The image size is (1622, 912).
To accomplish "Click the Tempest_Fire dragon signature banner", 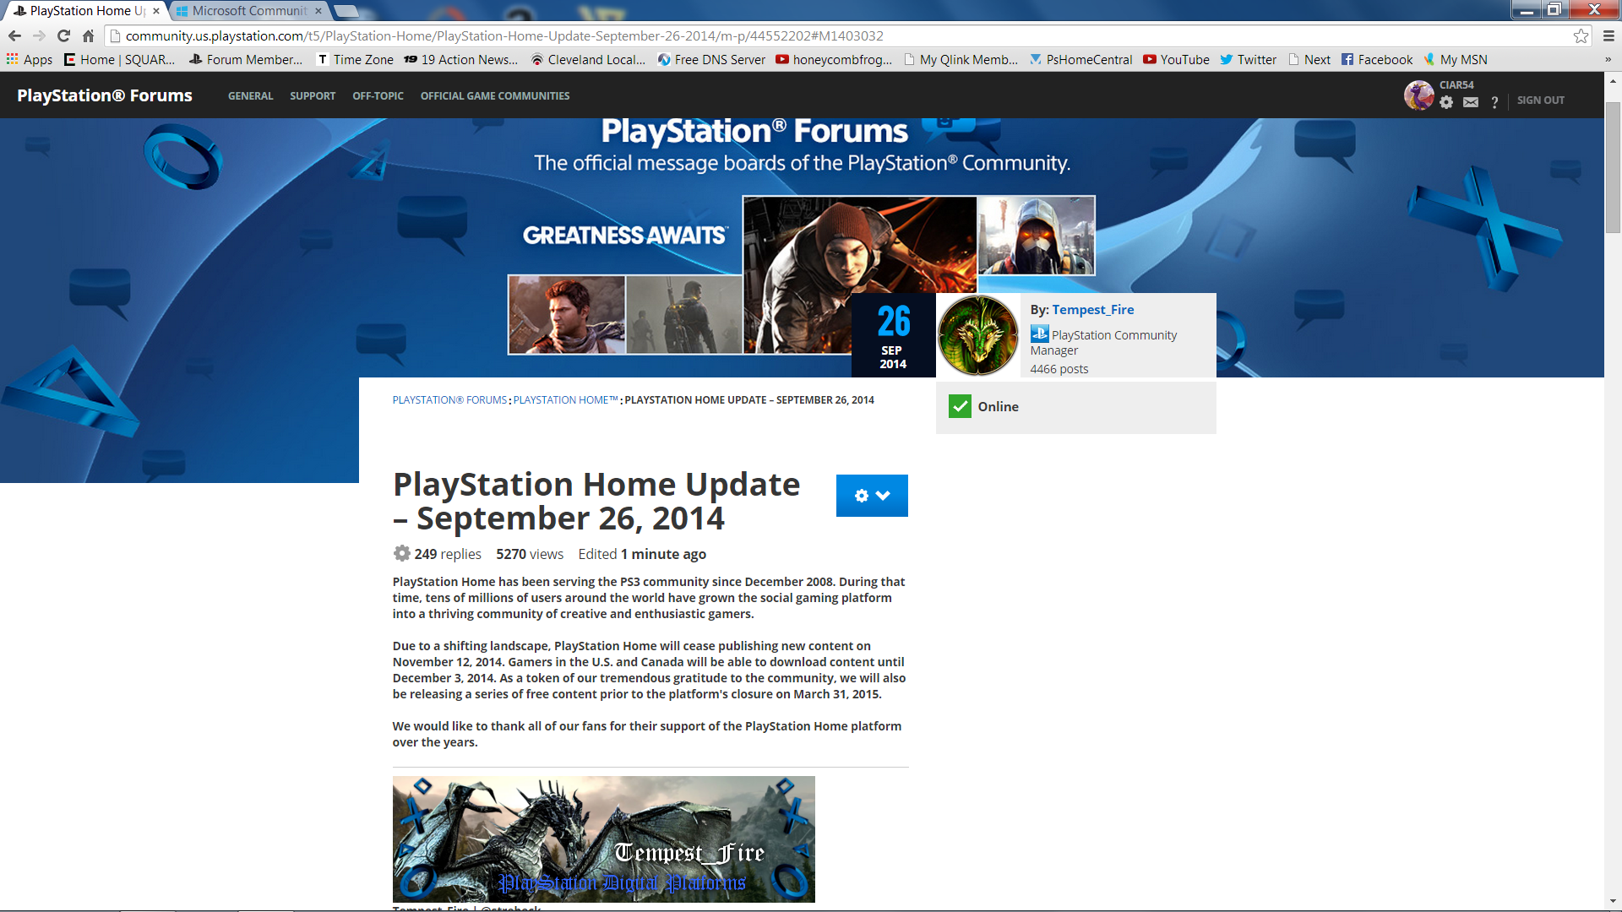I will click(x=603, y=839).
